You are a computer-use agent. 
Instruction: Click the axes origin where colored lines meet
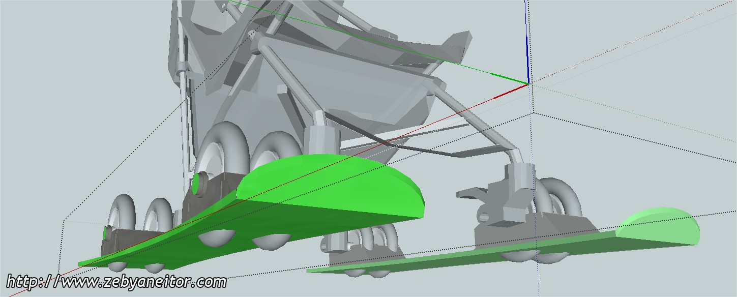point(528,83)
